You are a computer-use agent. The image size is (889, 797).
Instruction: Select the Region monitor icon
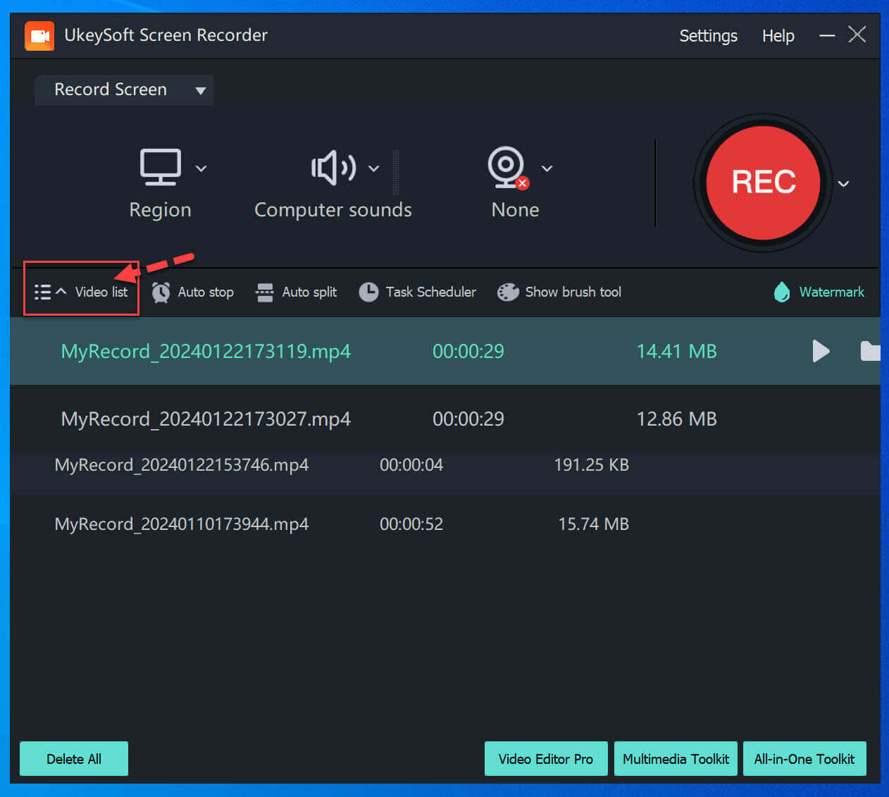161,167
